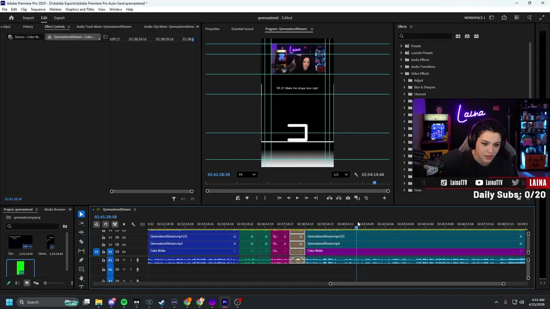Select the Slip tool
The height and width of the screenshot is (309, 550).
81,251
